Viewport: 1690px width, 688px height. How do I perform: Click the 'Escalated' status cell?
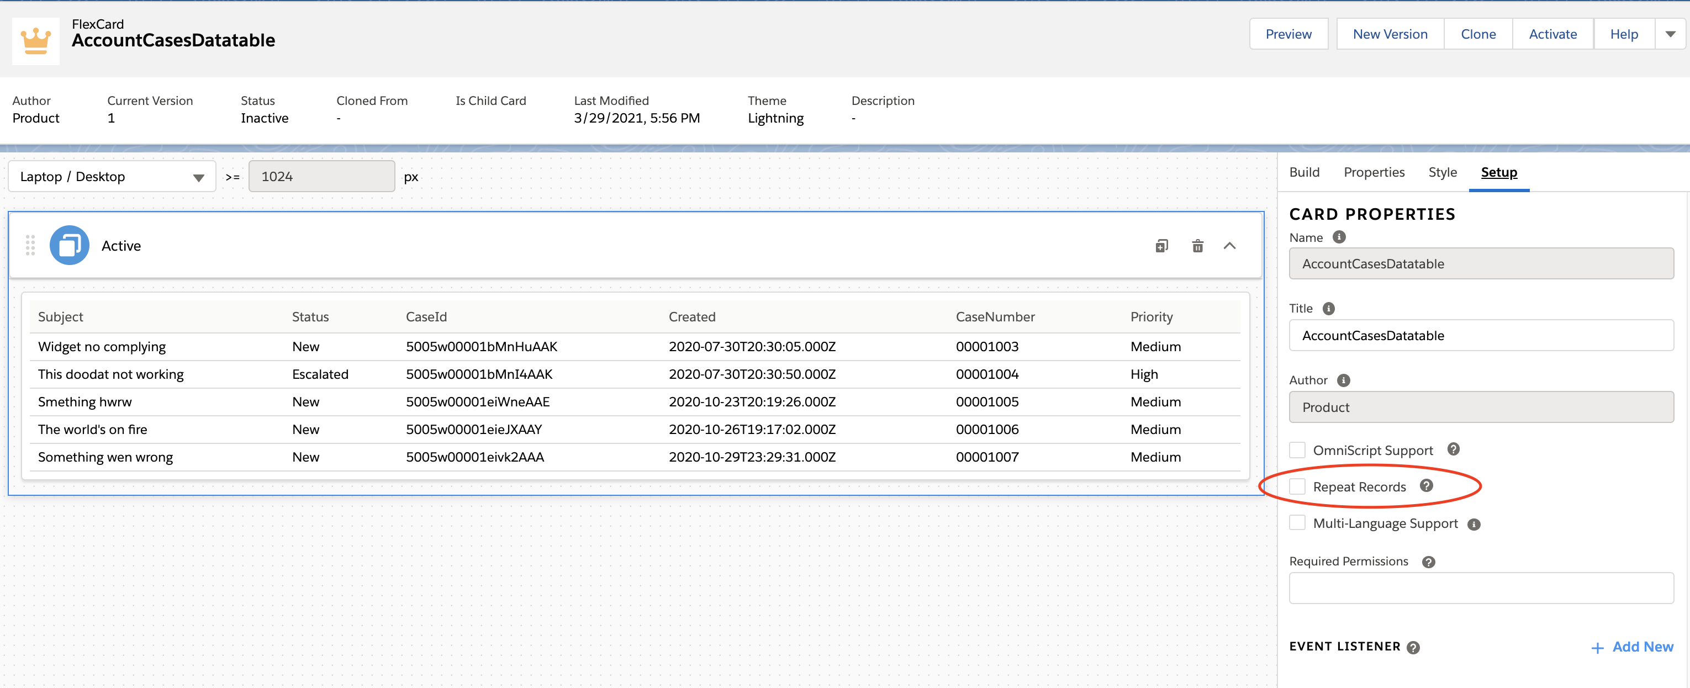tap(320, 374)
